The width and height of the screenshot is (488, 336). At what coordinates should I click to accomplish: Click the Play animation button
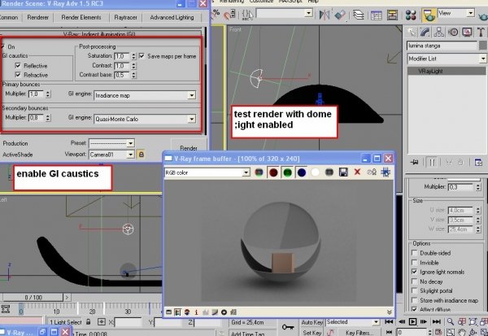(x=412, y=321)
